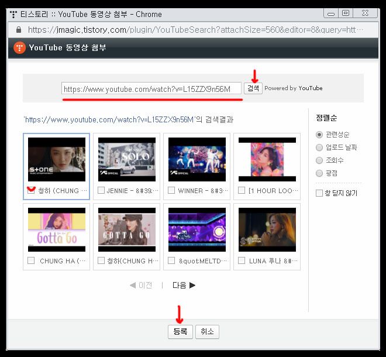Click the 등록 register button
Screen dimensions: 386x357
(180, 332)
